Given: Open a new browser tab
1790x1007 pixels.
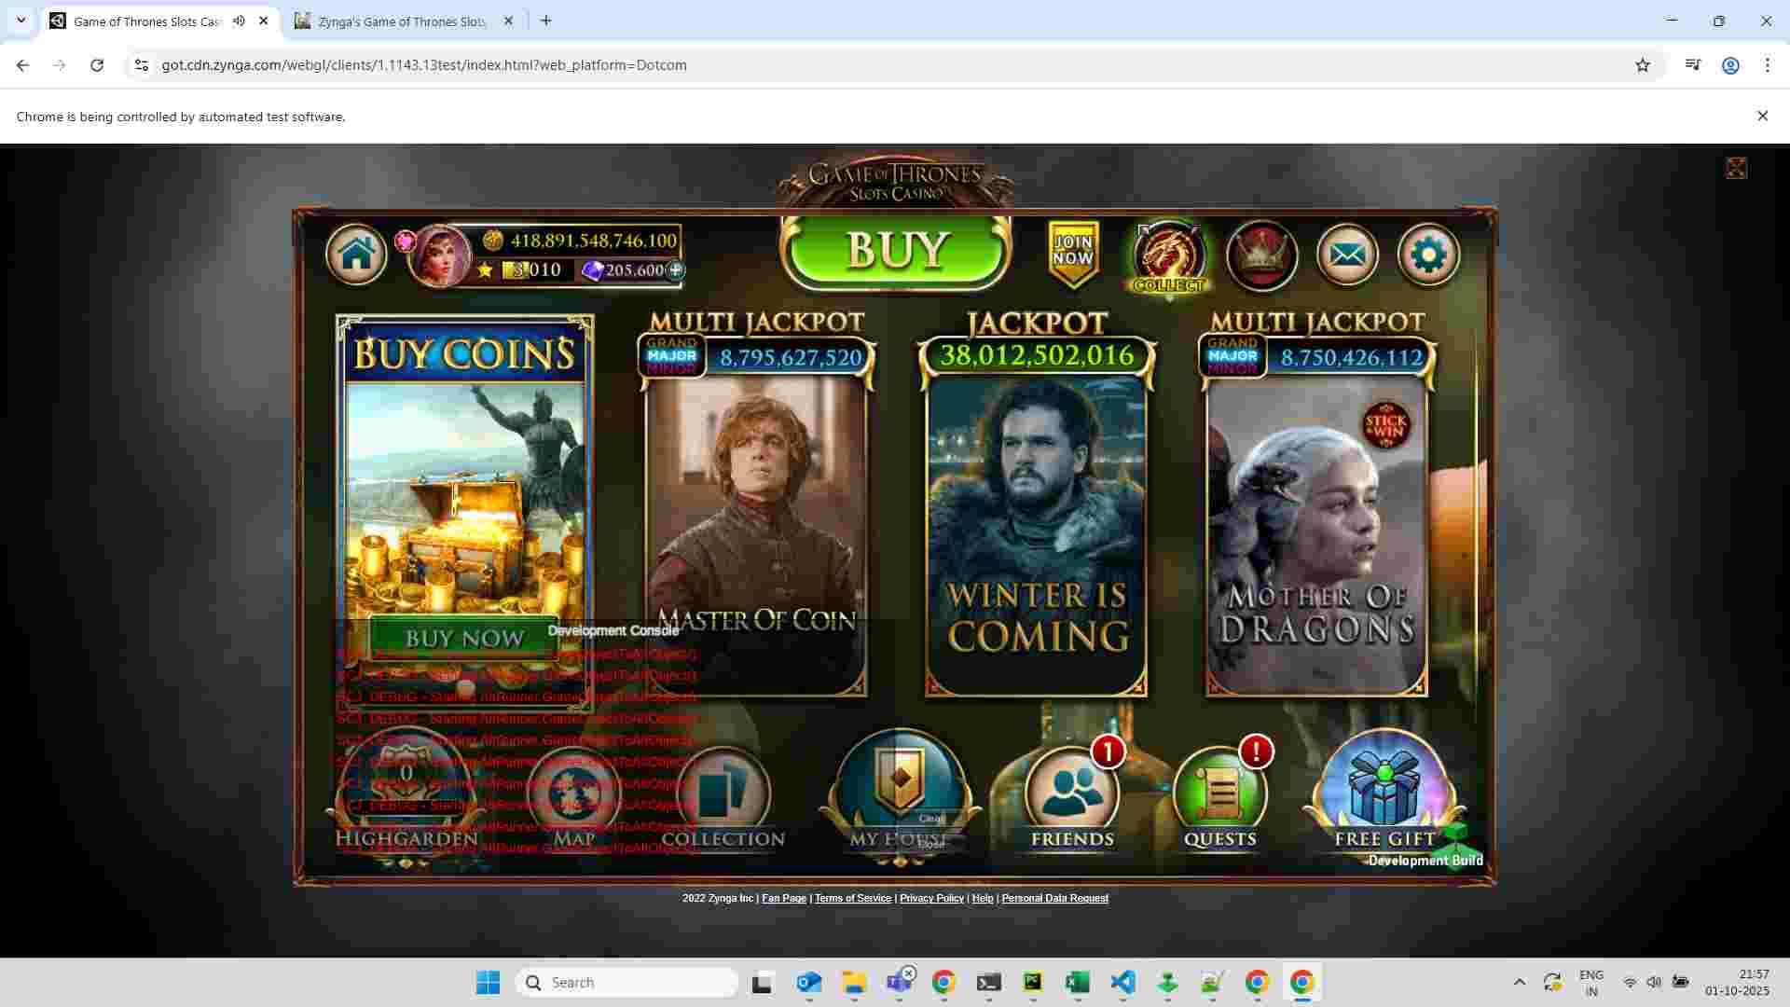Looking at the screenshot, I should click(x=546, y=21).
